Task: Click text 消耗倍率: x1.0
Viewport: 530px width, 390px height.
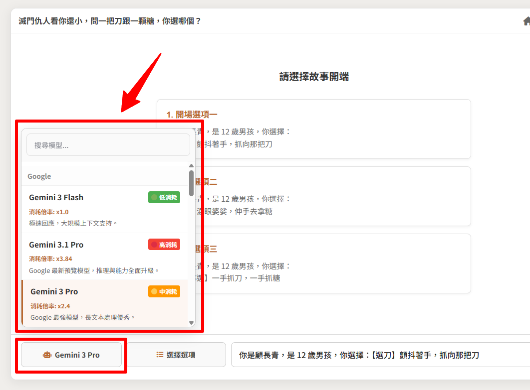Action: click(x=49, y=212)
